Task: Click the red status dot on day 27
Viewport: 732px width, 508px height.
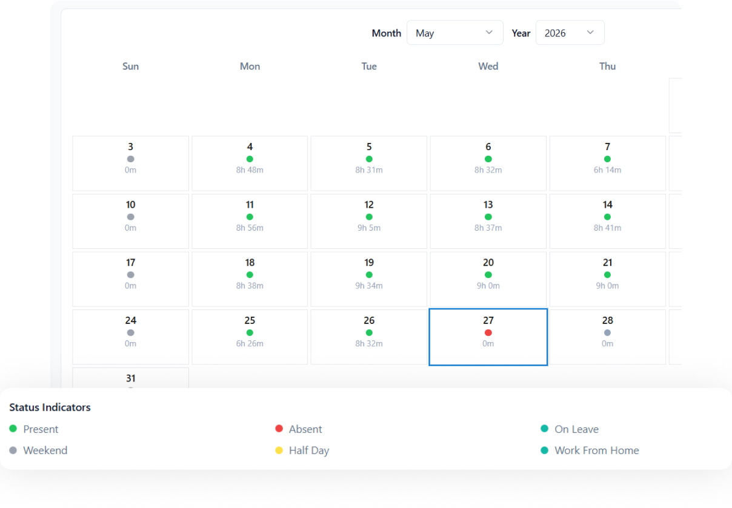Action: (x=488, y=332)
